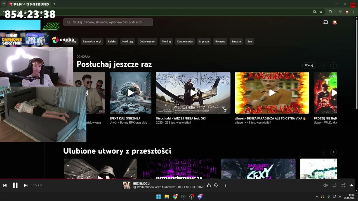Open BEZ EMOCJI album art in player

pos(126,185)
